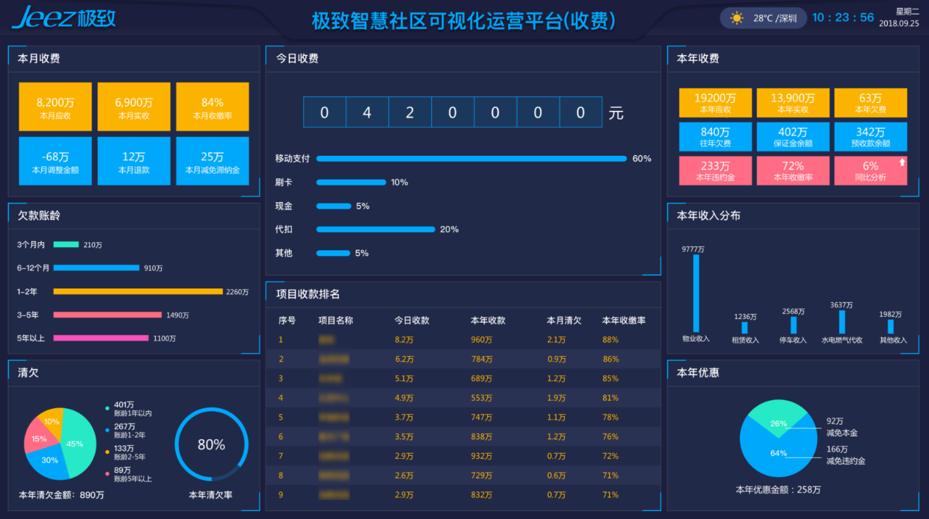Open the 19200万 本年应收 card
Viewport: 929px width, 519px height.
[x=716, y=103]
